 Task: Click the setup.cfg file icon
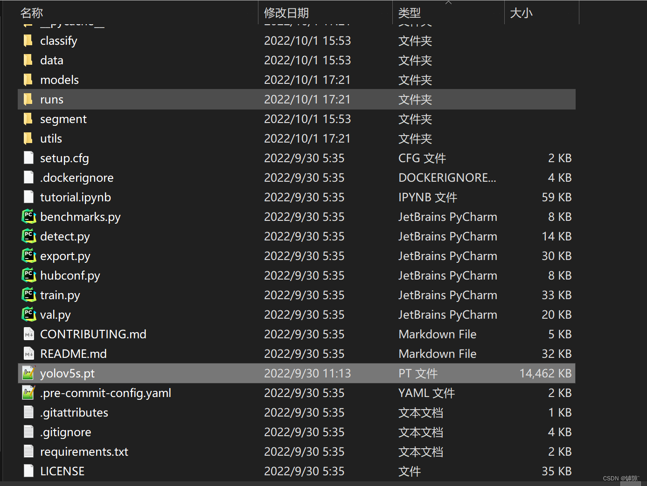coord(28,158)
